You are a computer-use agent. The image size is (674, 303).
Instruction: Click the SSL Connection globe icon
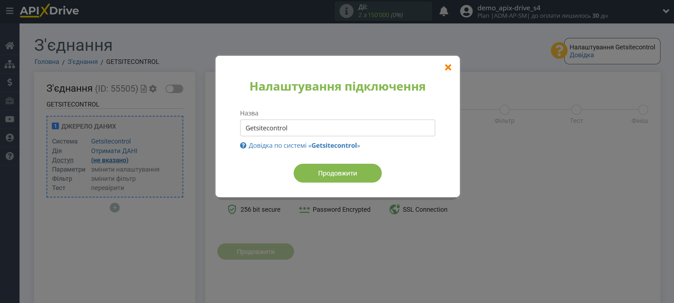(395, 210)
